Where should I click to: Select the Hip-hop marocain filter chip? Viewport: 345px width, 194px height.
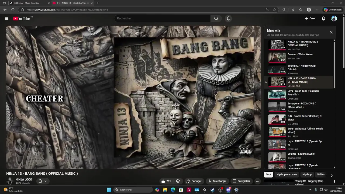tap(287, 175)
